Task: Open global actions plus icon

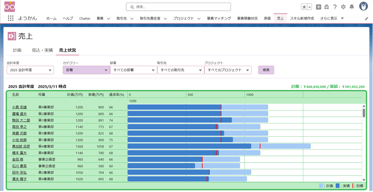Action: pyautogui.click(x=318, y=7)
